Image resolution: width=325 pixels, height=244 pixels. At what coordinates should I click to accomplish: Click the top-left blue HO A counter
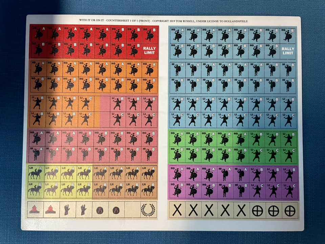[x=178, y=35]
